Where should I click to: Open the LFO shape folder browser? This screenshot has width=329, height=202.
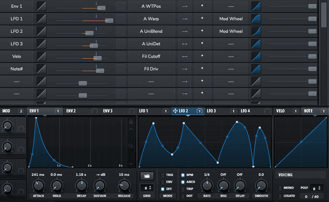(147, 176)
